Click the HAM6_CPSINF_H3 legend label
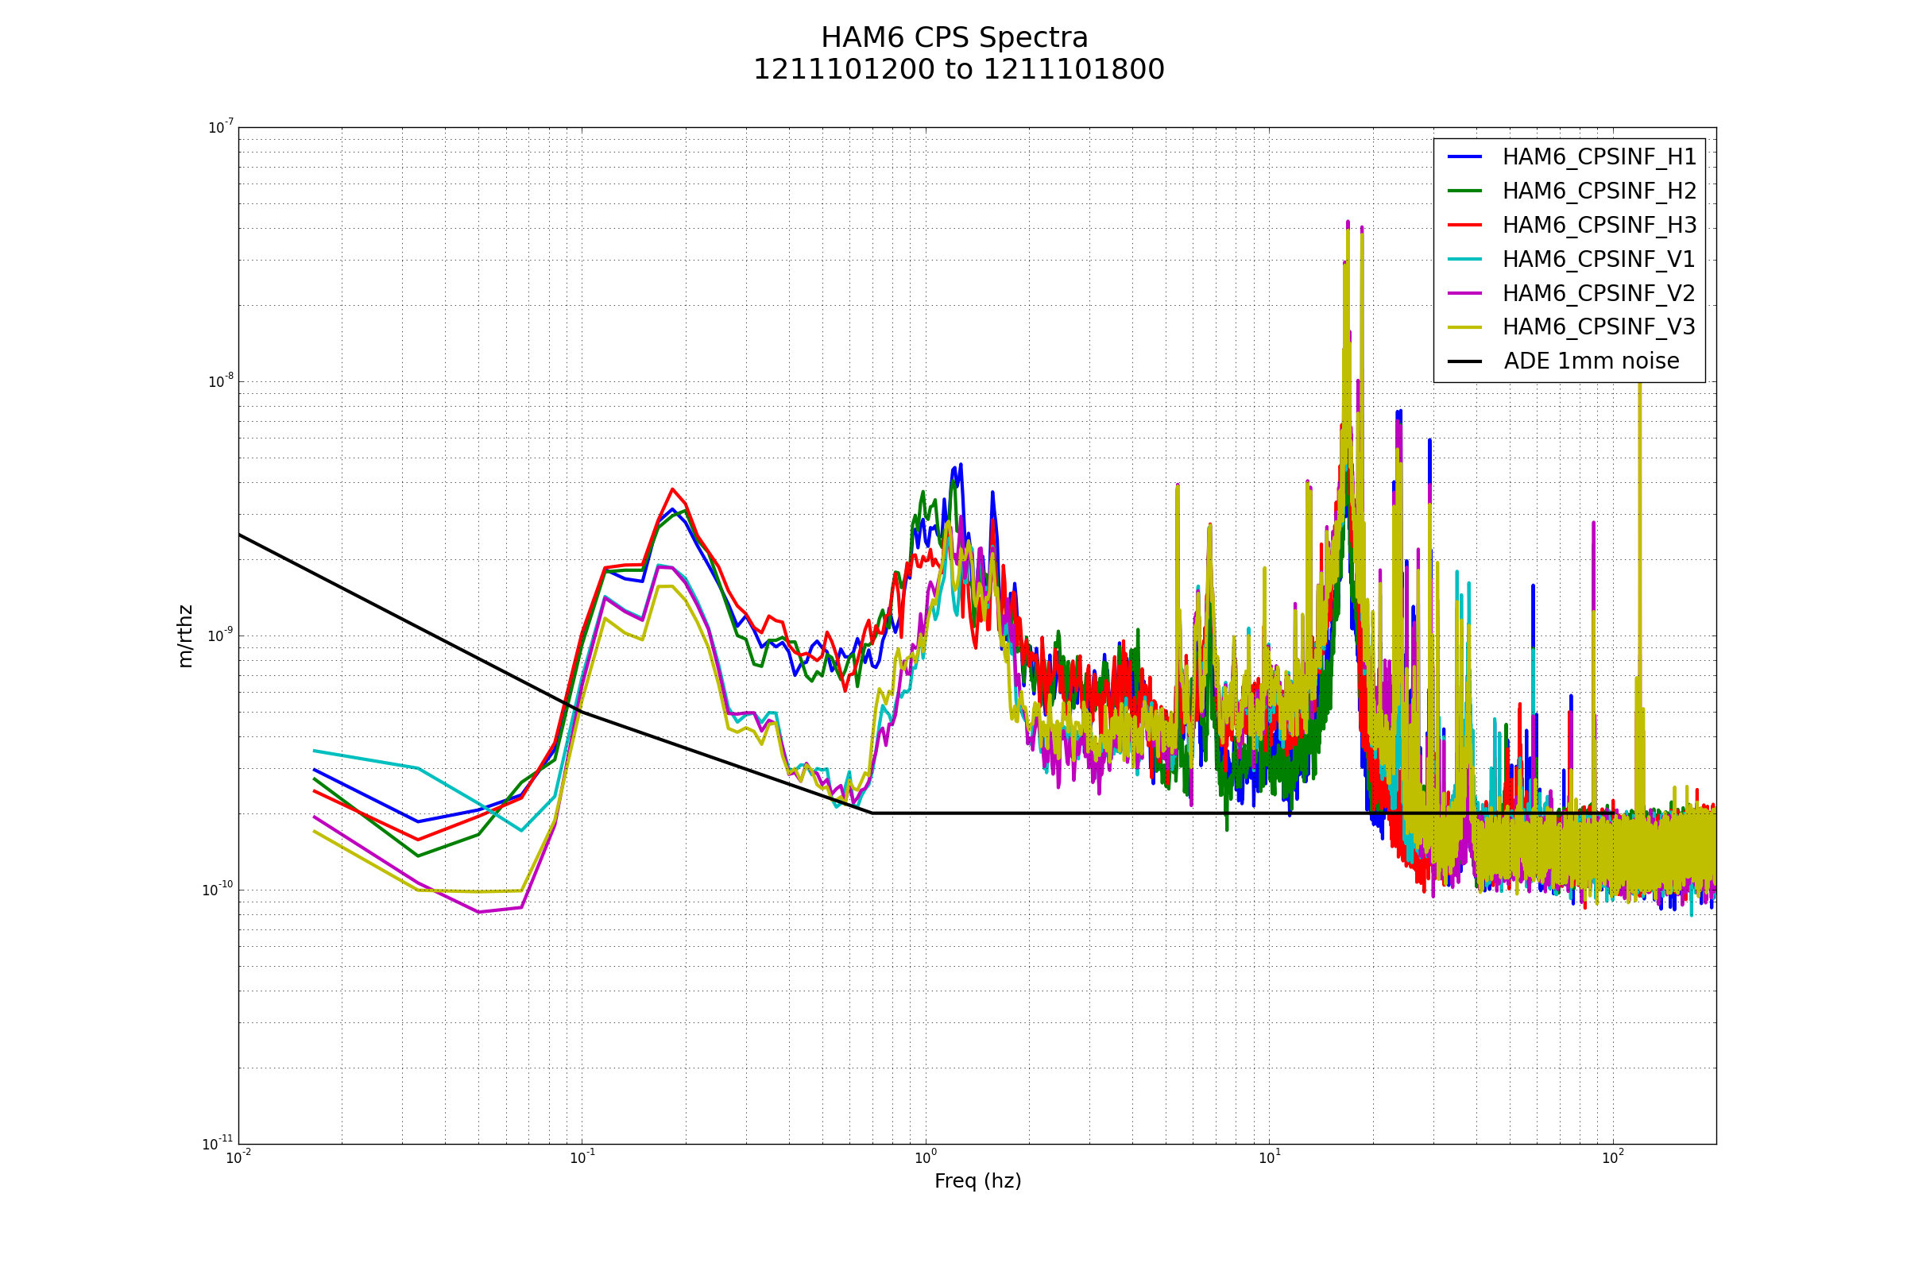 1599,226
